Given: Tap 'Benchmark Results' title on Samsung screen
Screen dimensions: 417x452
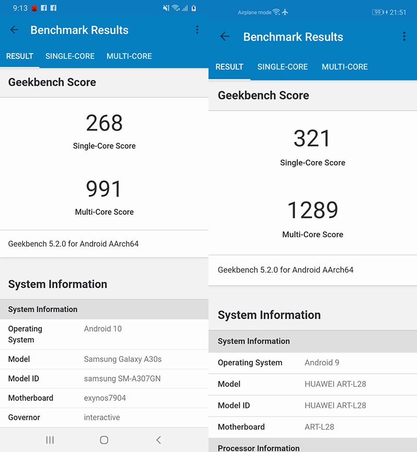Looking at the screenshot, I should 80,30.
